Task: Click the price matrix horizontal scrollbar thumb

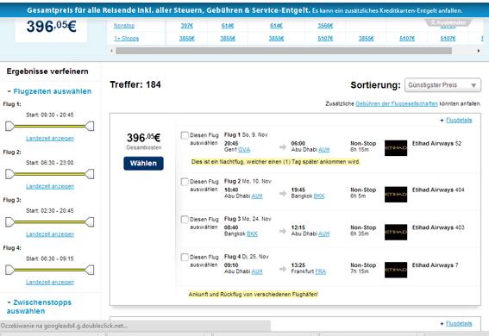Action: pyautogui.click(x=284, y=51)
